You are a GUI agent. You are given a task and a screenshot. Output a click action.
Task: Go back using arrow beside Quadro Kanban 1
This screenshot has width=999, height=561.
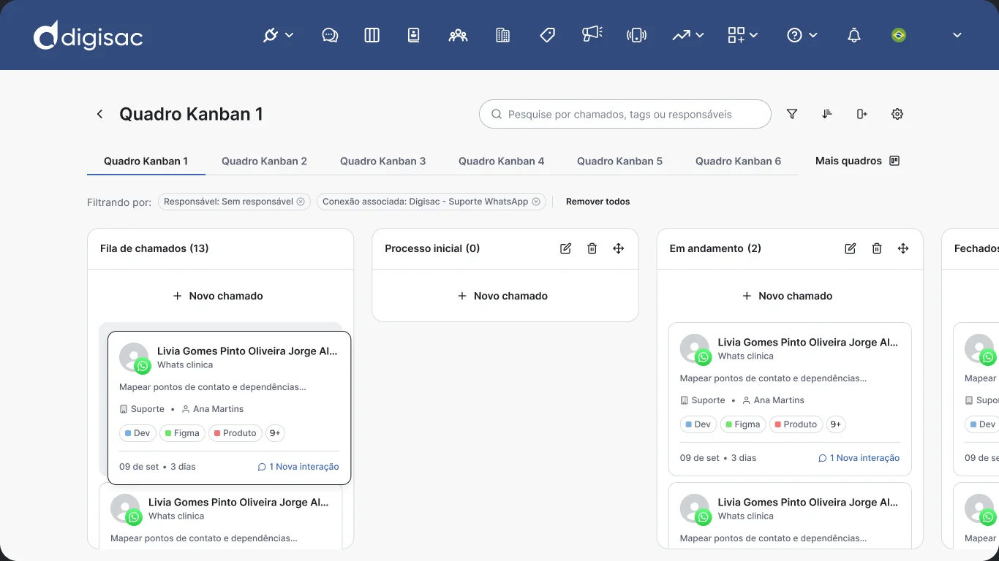click(100, 114)
